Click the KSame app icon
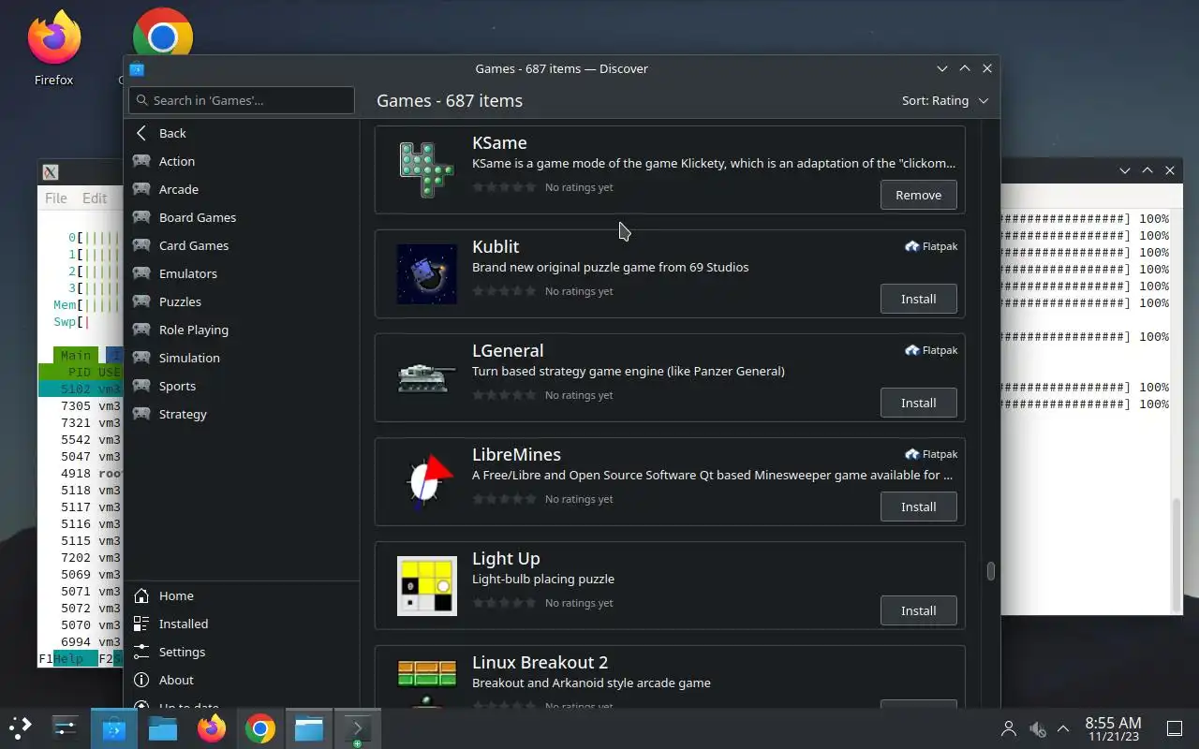This screenshot has height=749, width=1199. 427,169
